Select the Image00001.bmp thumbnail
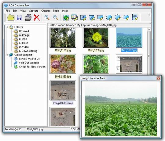This screenshot has width=165, height=141. coord(63,90)
